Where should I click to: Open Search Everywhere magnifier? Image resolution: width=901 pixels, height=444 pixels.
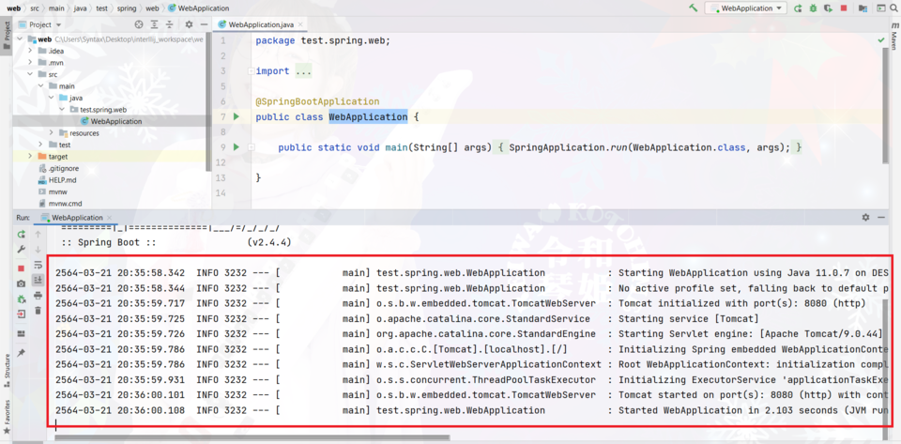(x=894, y=8)
